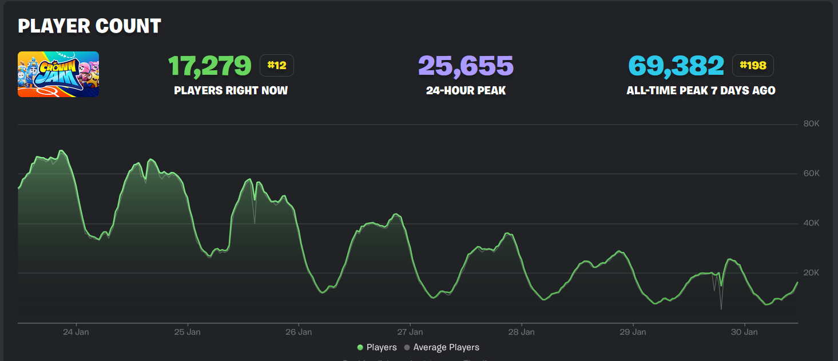The image size is (838, 361).
Task: Click the #198 rank badge
Action: [753, 66]
